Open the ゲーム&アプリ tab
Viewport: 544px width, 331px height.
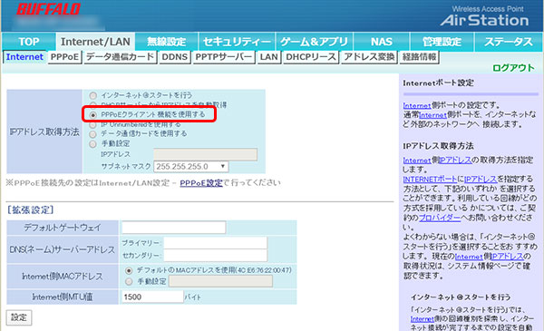click(x=314, y=42)
